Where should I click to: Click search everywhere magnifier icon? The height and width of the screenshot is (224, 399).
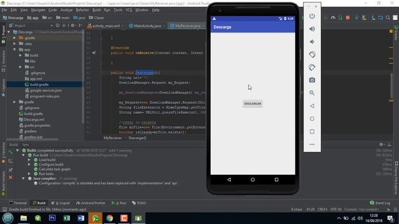point(388,17)
